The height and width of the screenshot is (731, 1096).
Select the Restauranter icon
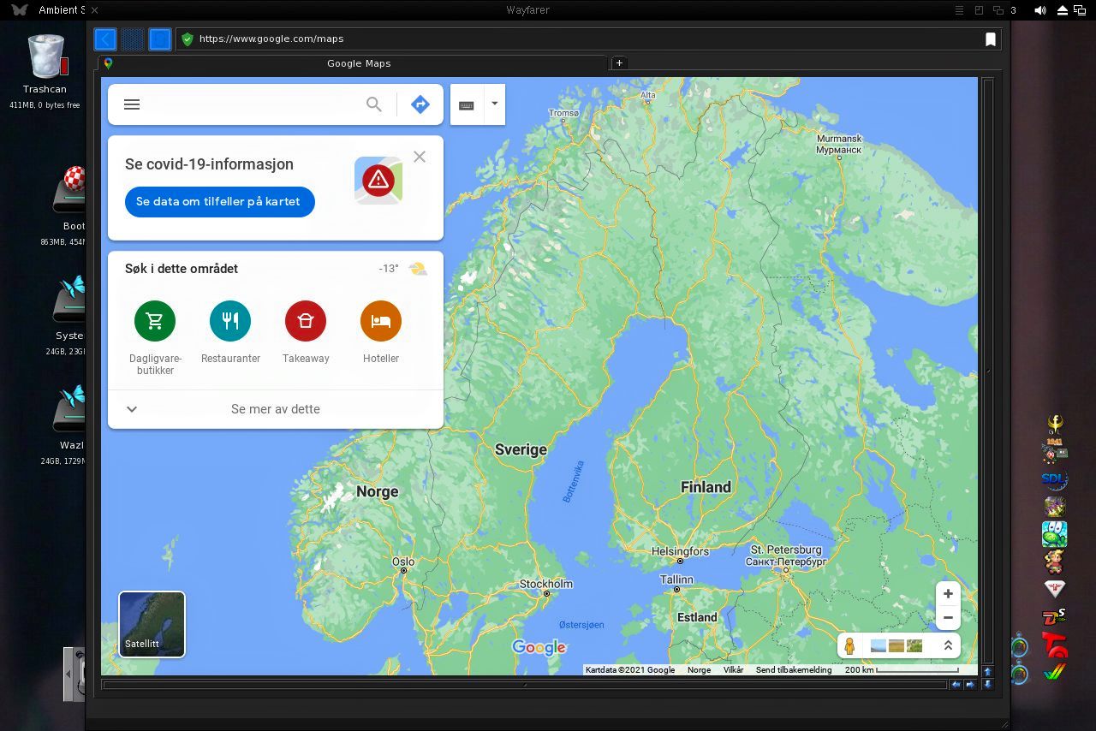[x=230, y=321]
